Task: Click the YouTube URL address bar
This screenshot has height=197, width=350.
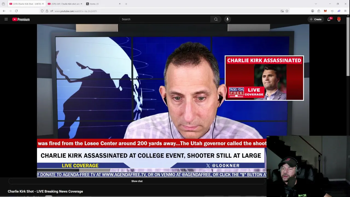Action: click(x=164, y=11)
